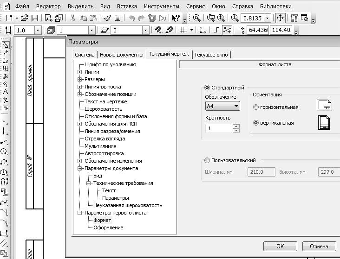Open the zoom scale 0.8135 dropdown

point(268,18)
